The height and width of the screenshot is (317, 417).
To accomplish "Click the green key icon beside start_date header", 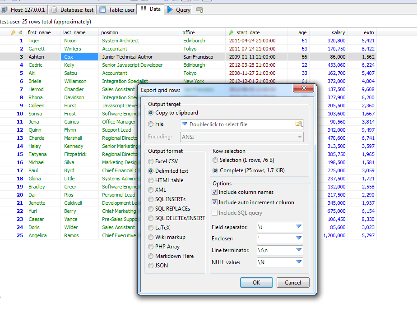I will coord(231,32).
